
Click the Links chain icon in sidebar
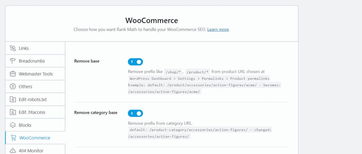coord(13,48)
